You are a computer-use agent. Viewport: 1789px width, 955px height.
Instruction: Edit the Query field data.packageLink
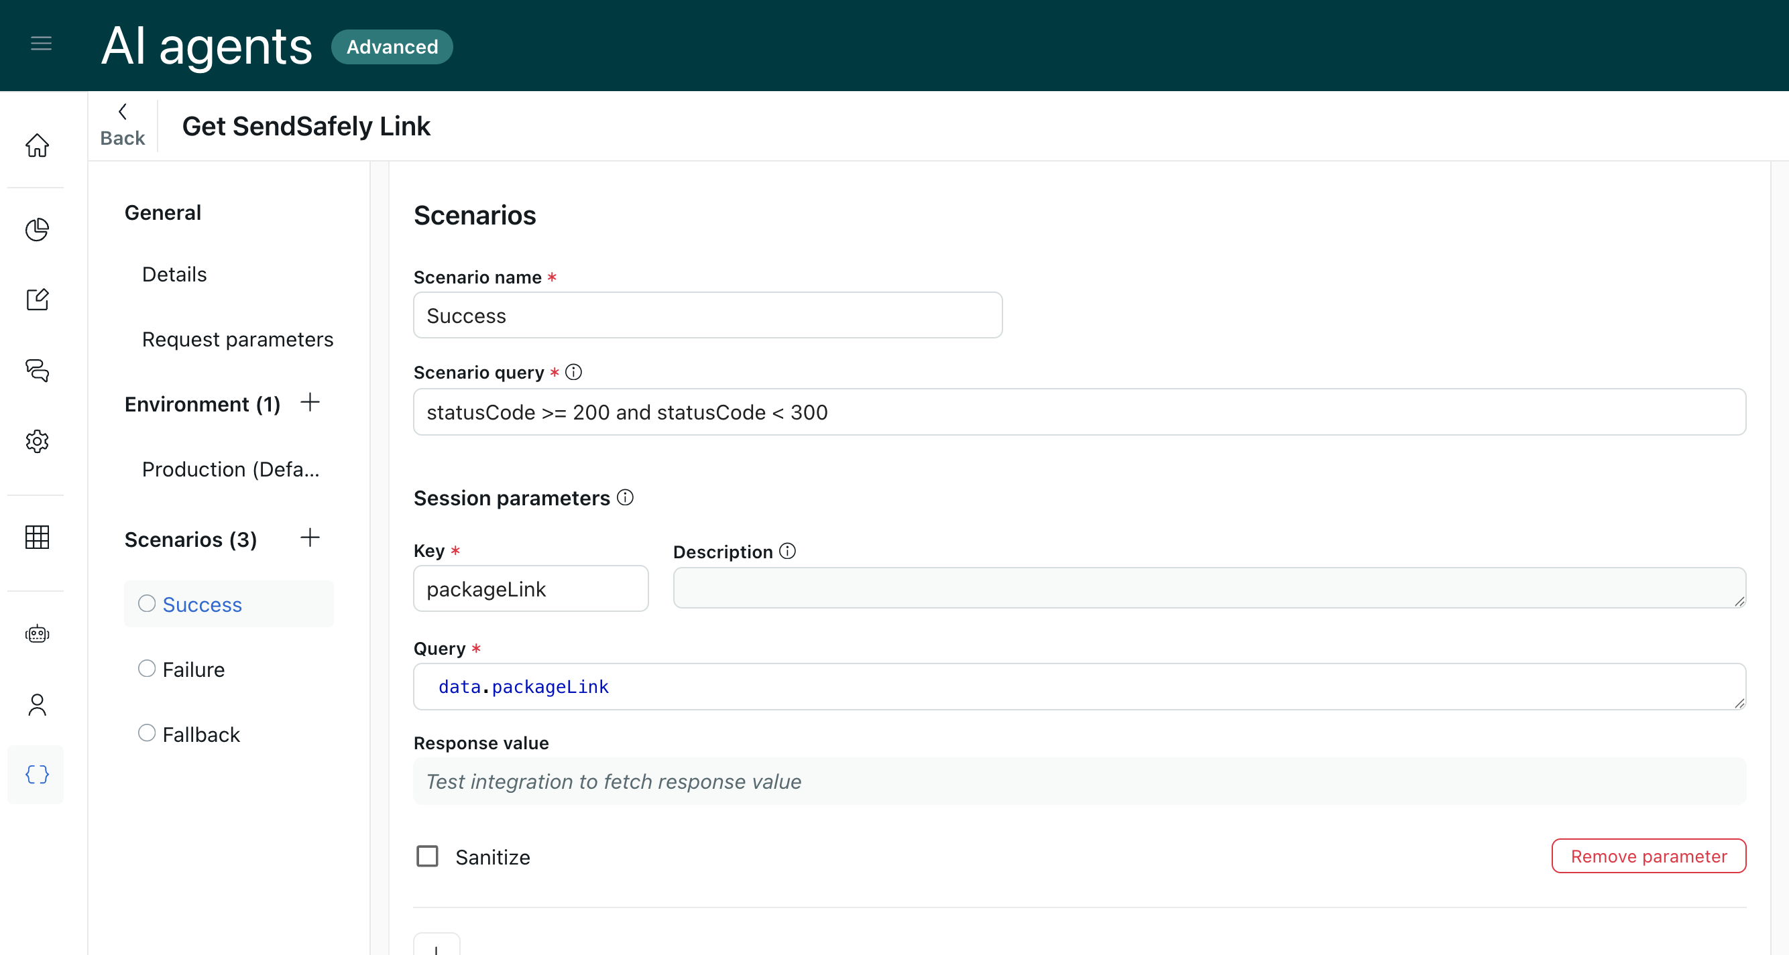pyautogui.click(x=1080, y=687)
